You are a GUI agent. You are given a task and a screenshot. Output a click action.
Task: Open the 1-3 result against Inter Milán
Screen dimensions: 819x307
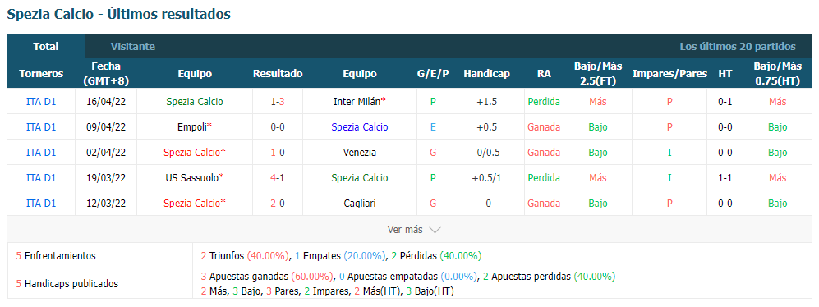point(278,102)
